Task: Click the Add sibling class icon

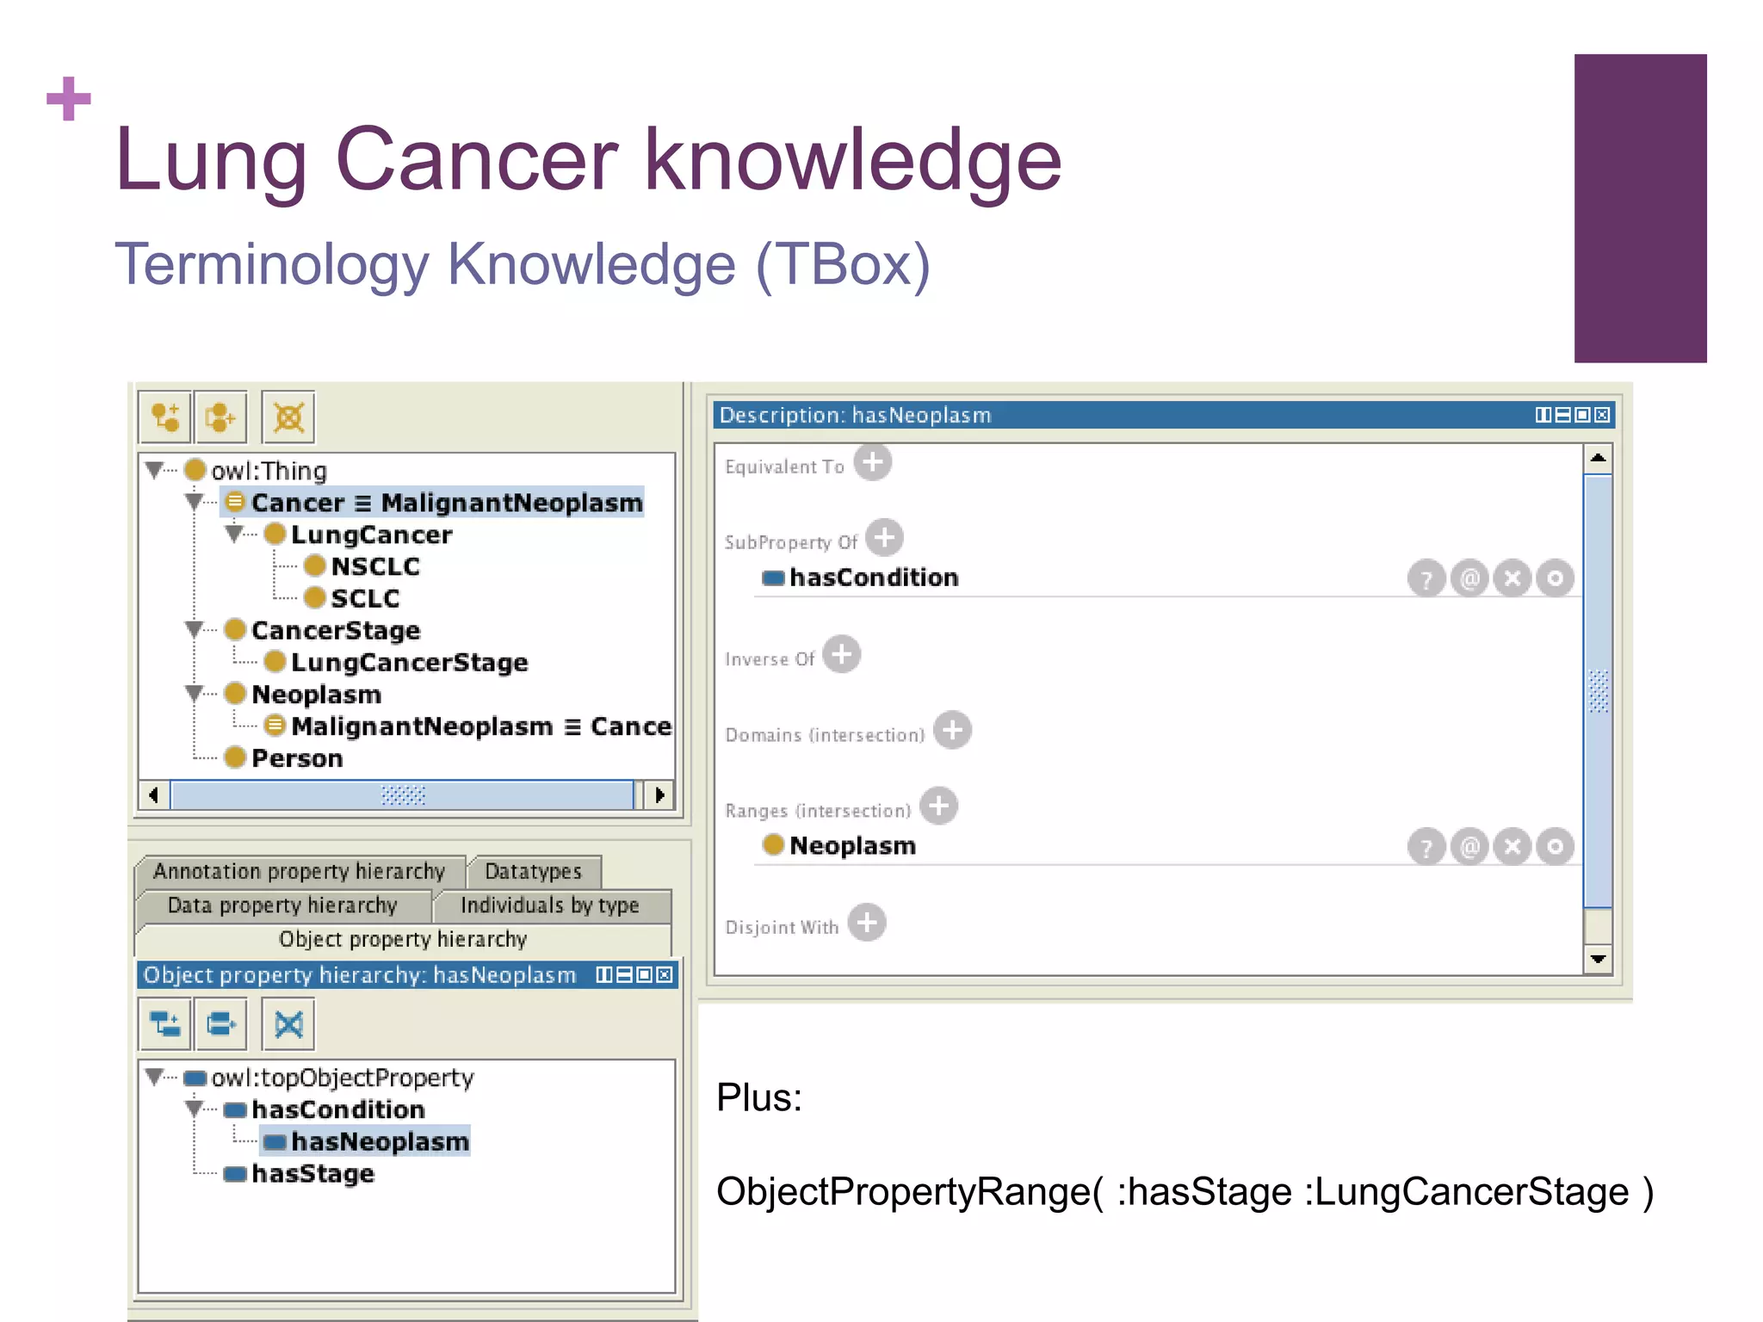Action: click(x=221, y=417)
